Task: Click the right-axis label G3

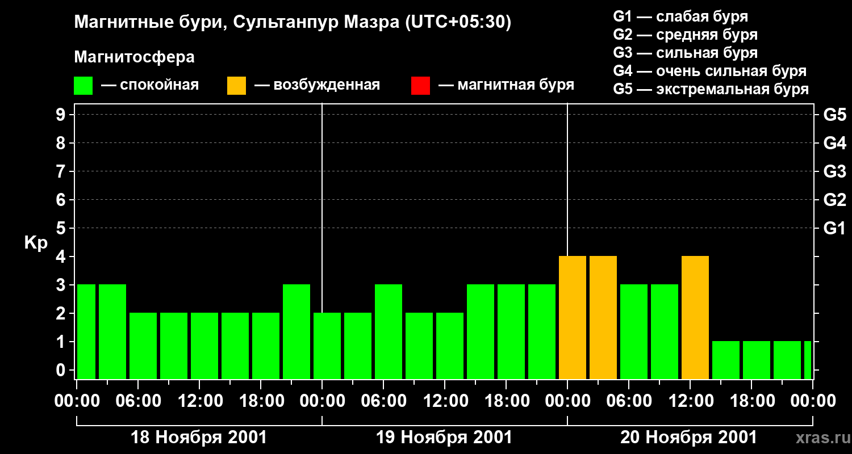Action: coord(835,171)
